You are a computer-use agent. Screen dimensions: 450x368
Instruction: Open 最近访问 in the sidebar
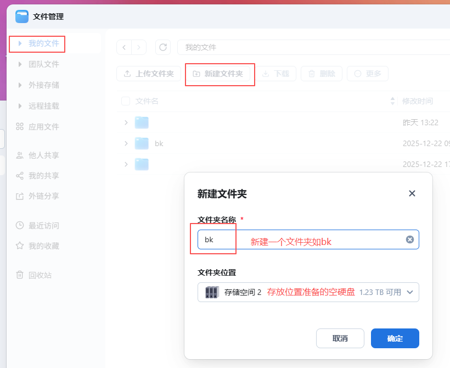(x=43, y=225)
